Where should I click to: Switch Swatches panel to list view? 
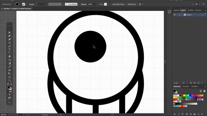201,91
